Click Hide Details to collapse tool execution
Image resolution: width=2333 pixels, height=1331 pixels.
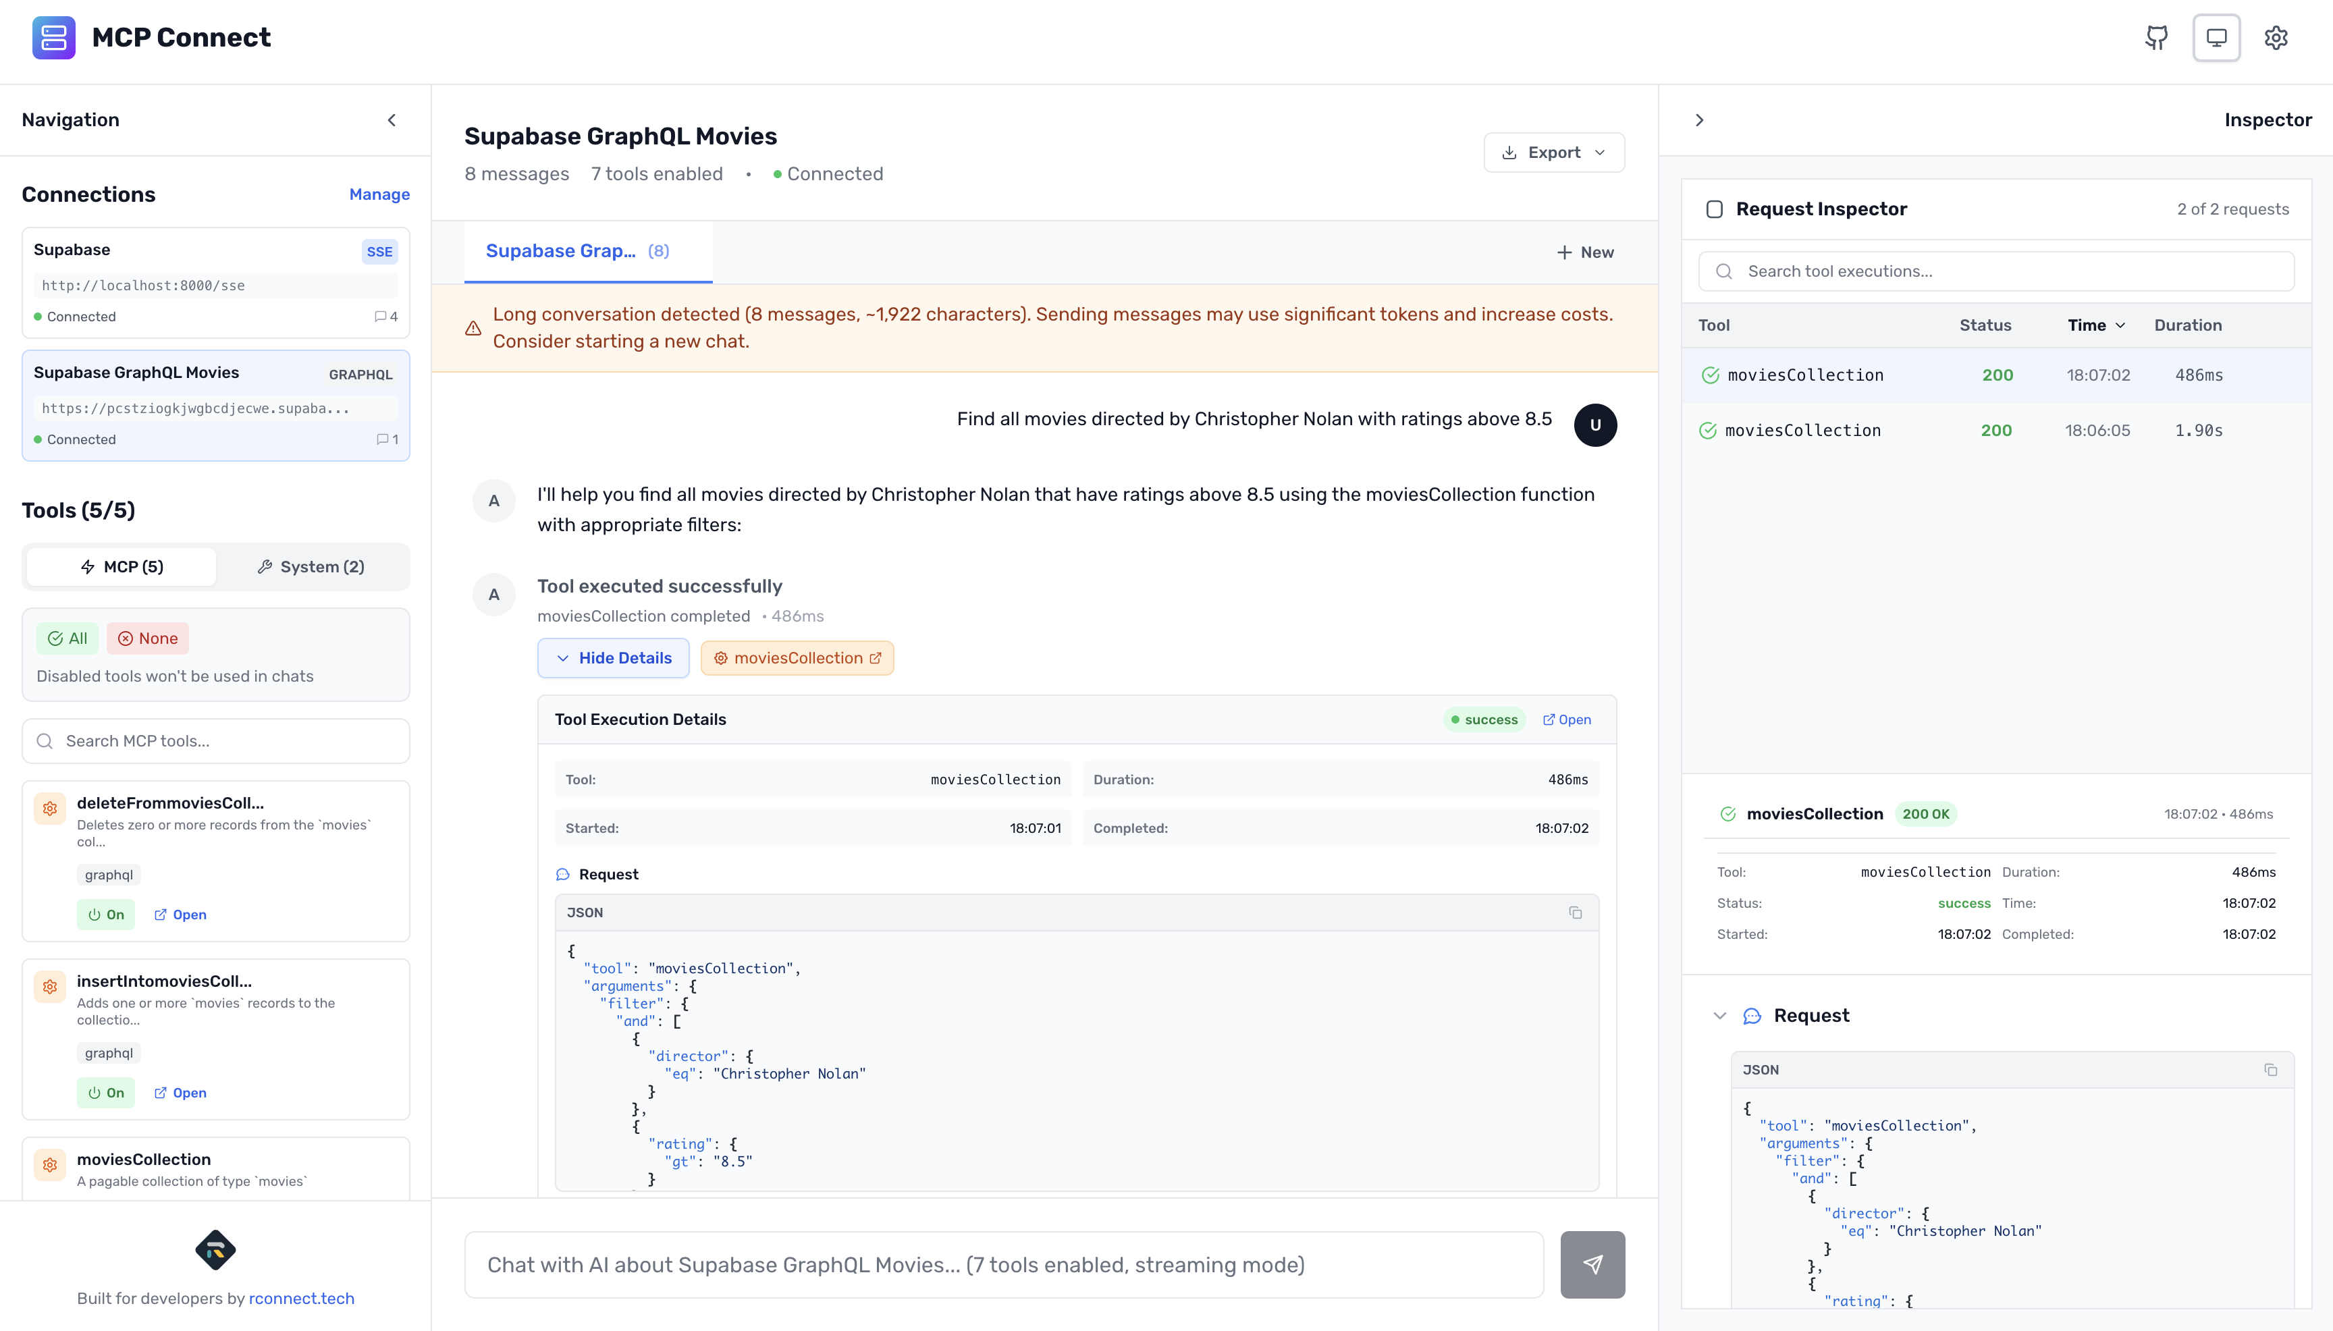coord(614,657)
